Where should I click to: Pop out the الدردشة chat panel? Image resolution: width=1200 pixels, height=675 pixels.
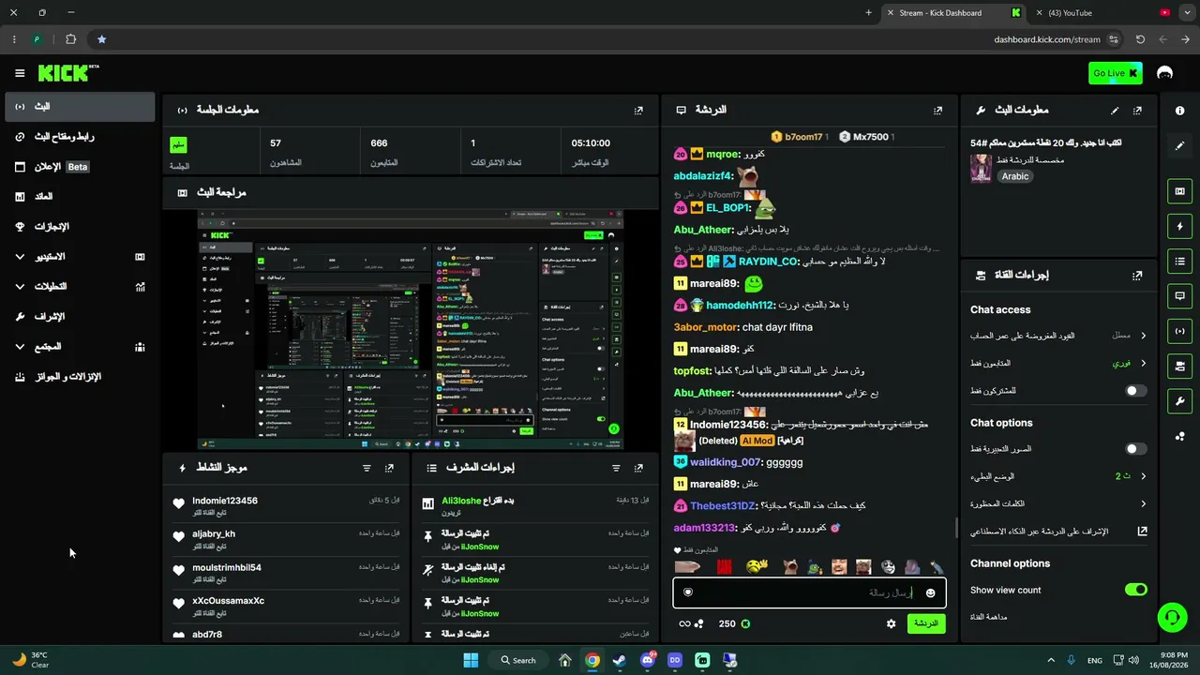point(937,110)
